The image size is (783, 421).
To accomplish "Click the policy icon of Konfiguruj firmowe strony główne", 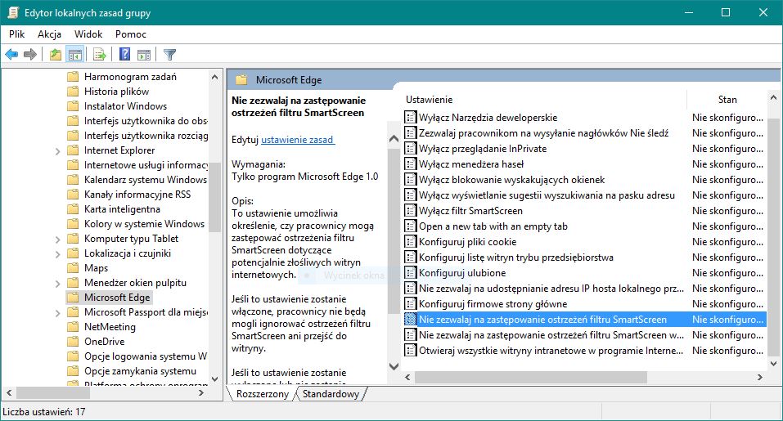I will [410, 304].
